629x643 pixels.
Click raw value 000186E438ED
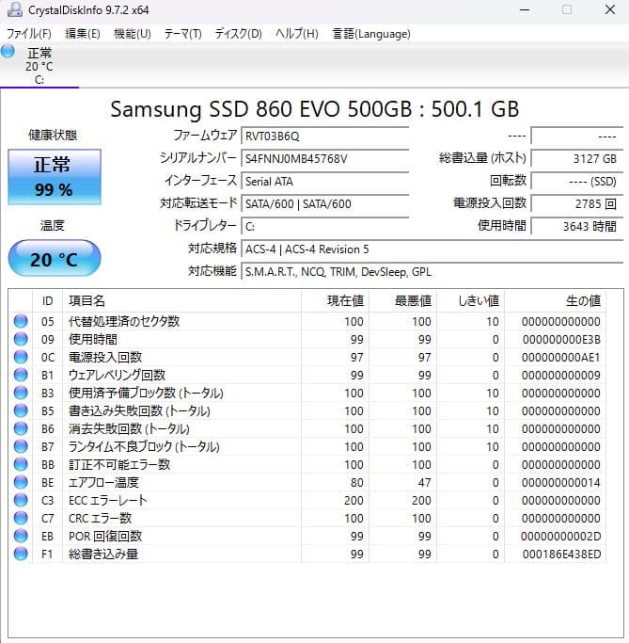click(x=561, y=554)
